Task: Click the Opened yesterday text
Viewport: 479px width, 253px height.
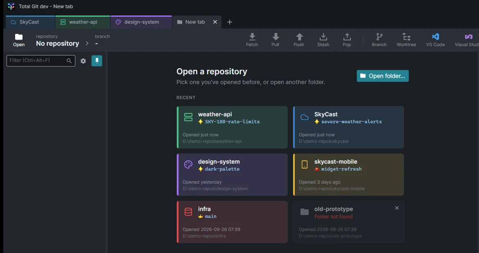Action: pos(202,182)
